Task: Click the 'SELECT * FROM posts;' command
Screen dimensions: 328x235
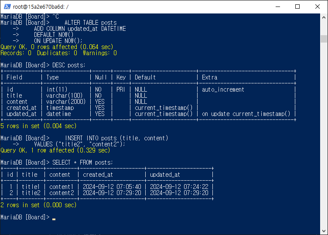Action: tap(82, 162)
